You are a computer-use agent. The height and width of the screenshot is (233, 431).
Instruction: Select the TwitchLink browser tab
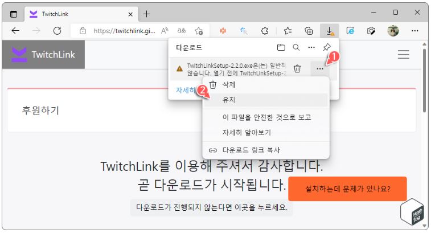(x=81, y=14)
